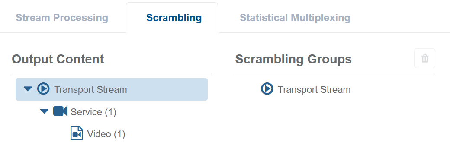Click the play-circle icon in Output Content
Viewport: 450px width, 158px height.
pos(43,89)
